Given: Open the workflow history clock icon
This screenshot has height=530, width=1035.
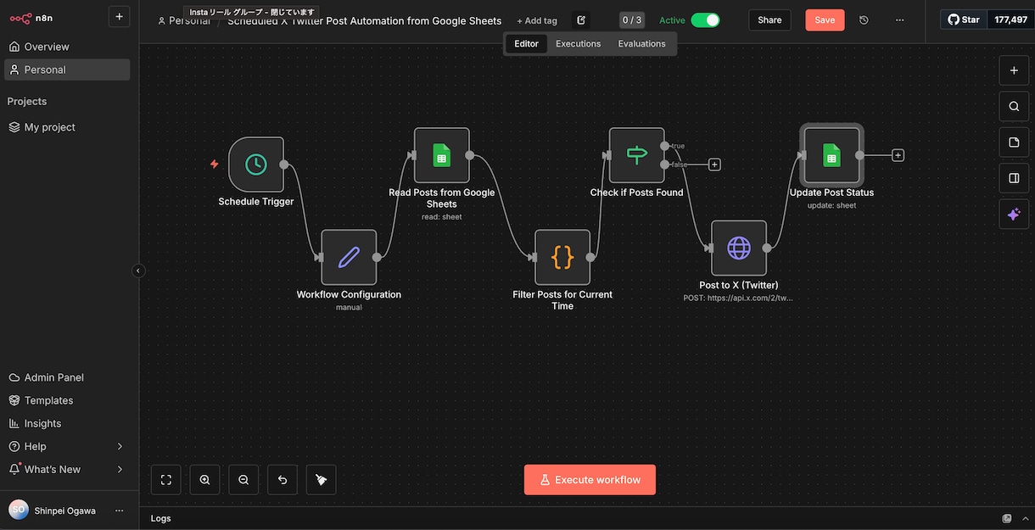Looking at the screenshot, I should 864,20.
